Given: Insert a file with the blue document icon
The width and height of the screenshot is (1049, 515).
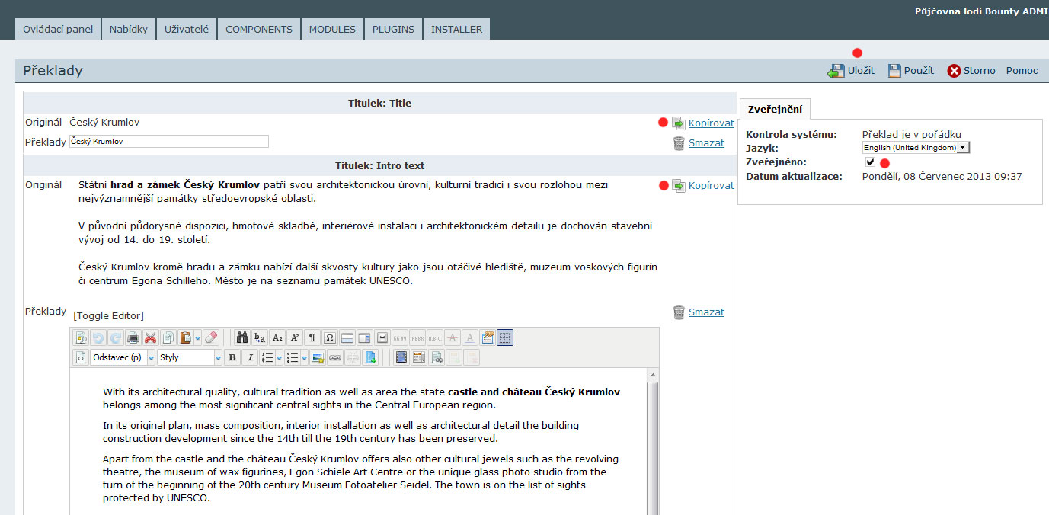Looking at the screenshot, I should click(370, 357).
